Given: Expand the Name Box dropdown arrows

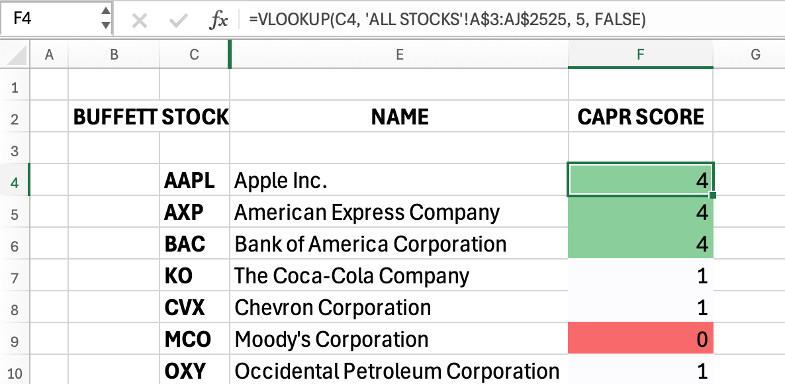Looking at the screenshot, I should point(105,19).
